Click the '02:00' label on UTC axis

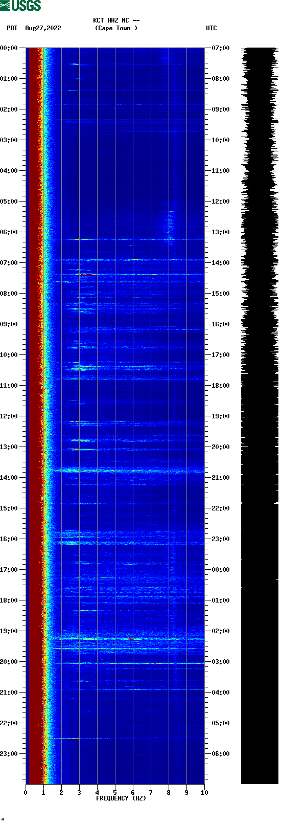(221, 631)
